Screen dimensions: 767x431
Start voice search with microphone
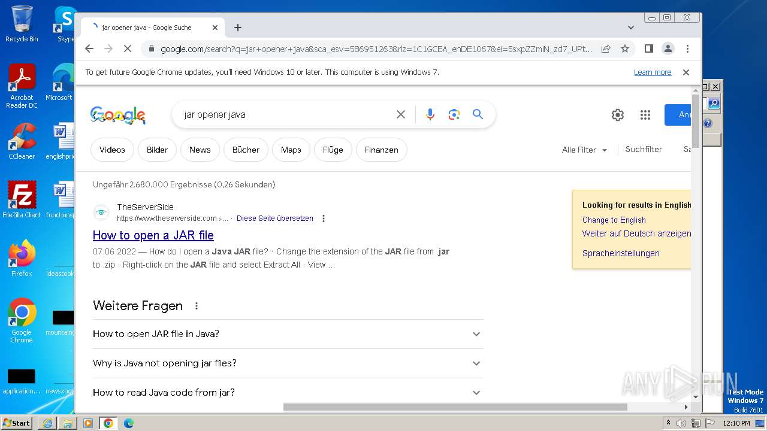[x=430, y=114]
